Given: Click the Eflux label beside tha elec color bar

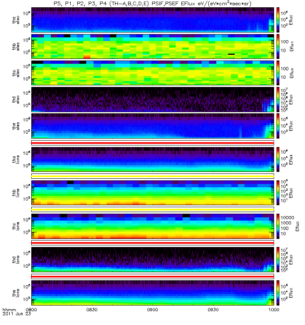Looking at the screenshot, I should [291, 20].
